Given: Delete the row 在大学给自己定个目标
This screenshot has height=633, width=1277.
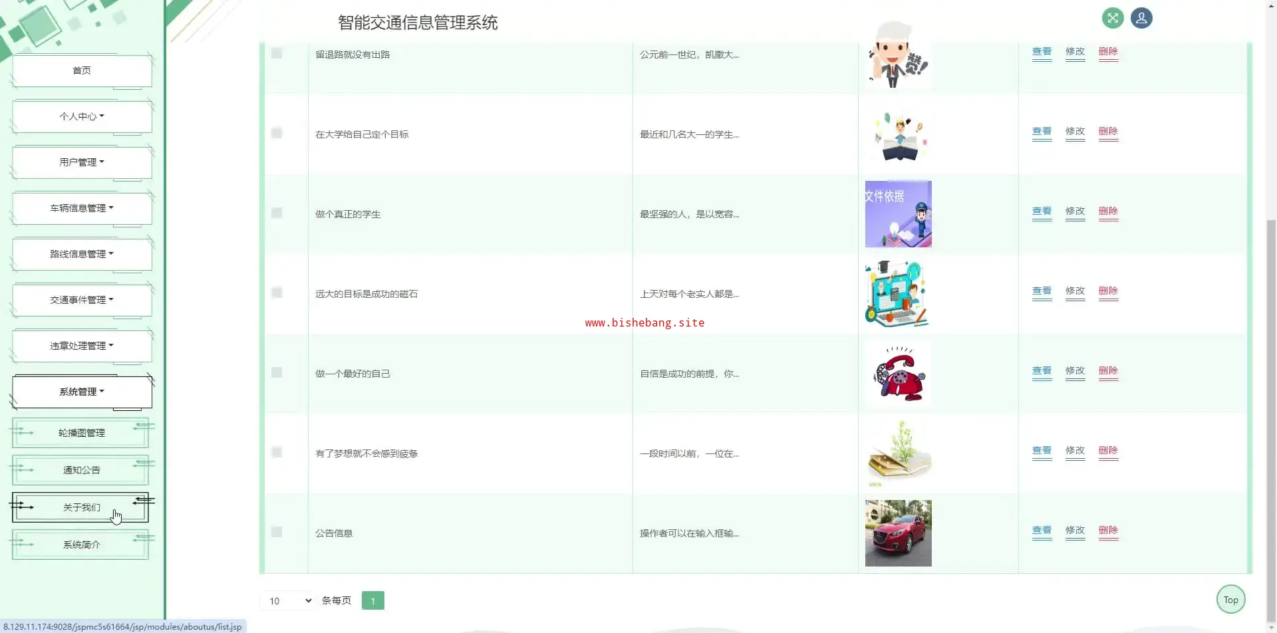Looking at the screenshot, I should pyautogui.click(x=1109, y=132).
